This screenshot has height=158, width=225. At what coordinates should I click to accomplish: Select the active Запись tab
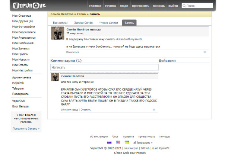tap(129, 23)
